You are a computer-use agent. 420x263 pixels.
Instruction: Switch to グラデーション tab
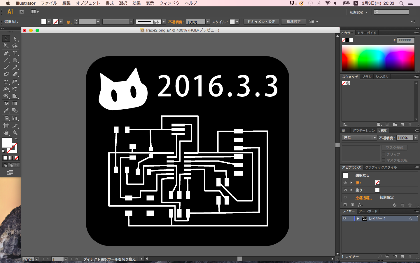coord(364,131)
